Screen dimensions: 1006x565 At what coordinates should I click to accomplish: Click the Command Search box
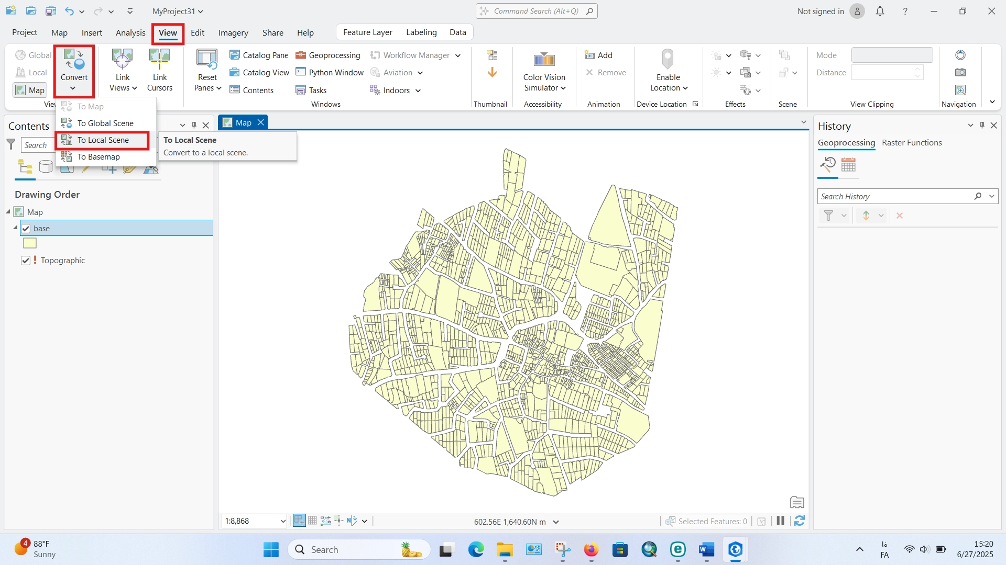coord(536,11)
